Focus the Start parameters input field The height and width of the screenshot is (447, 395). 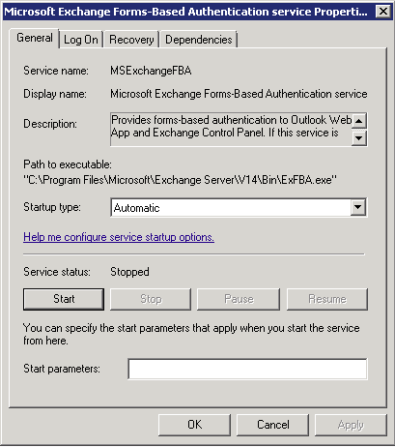coord(247,369)
